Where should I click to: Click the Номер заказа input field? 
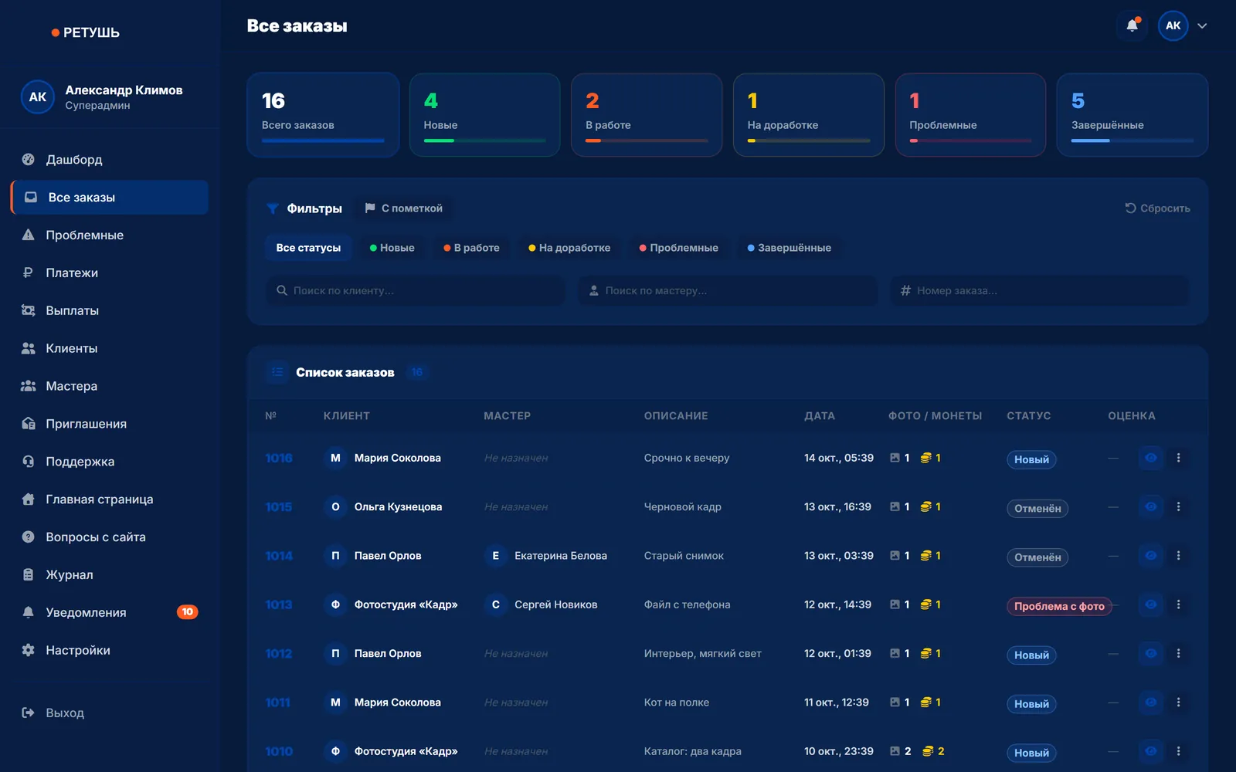point(1040,291)
